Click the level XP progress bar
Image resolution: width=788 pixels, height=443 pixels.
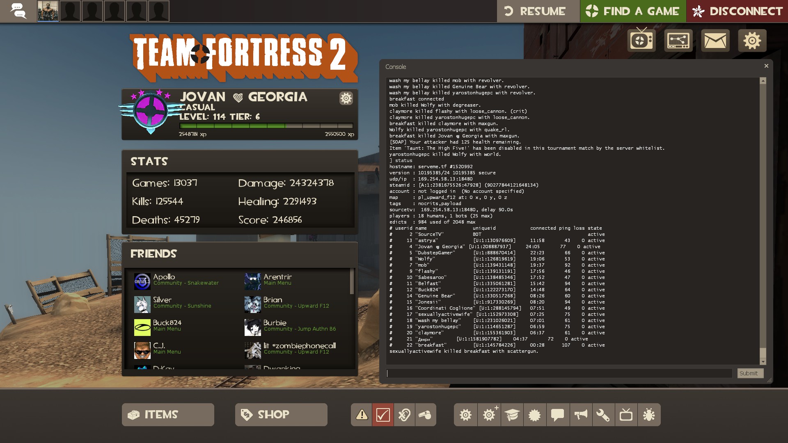(266, 126)
